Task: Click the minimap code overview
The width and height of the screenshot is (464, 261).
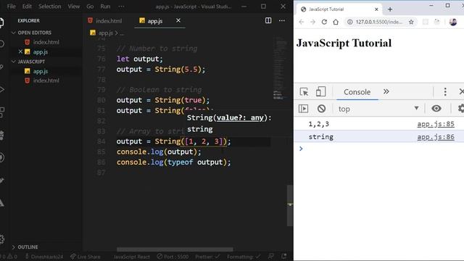Action: [279, 68]
